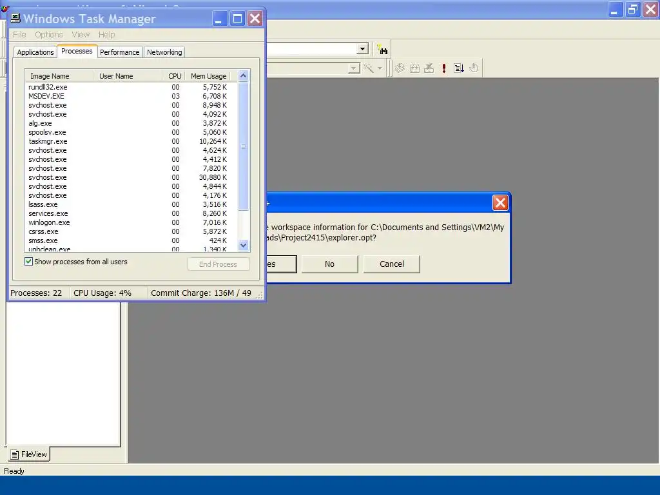
Task: Click the Find combo box text field
Action: (311, 49)
